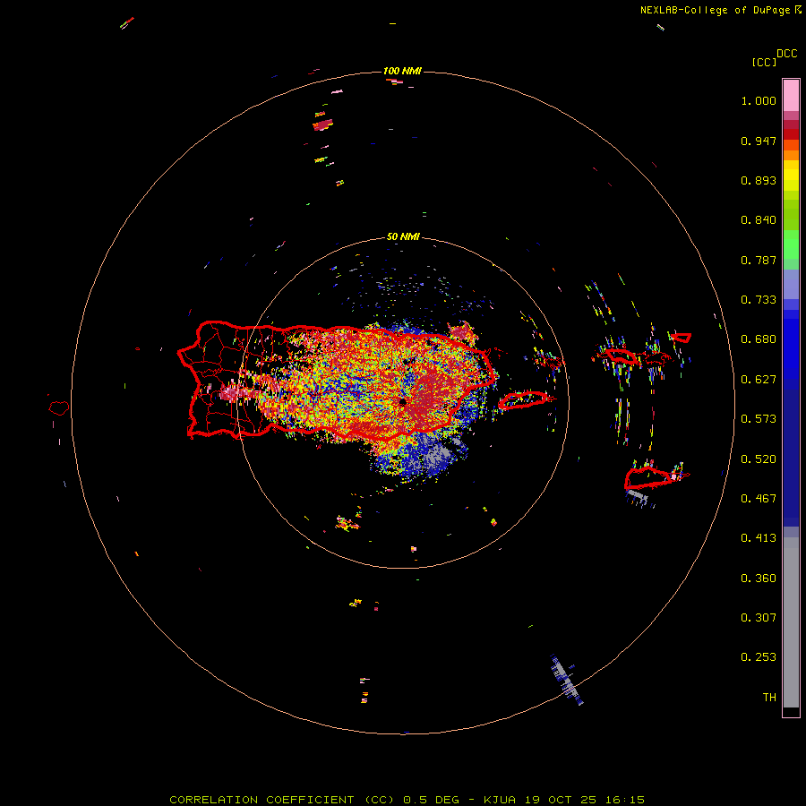The height and width of the screenshot is (806, 806).
Task: Click the NEXLAB-College of DuPage credit text
Action: point(716,10)
